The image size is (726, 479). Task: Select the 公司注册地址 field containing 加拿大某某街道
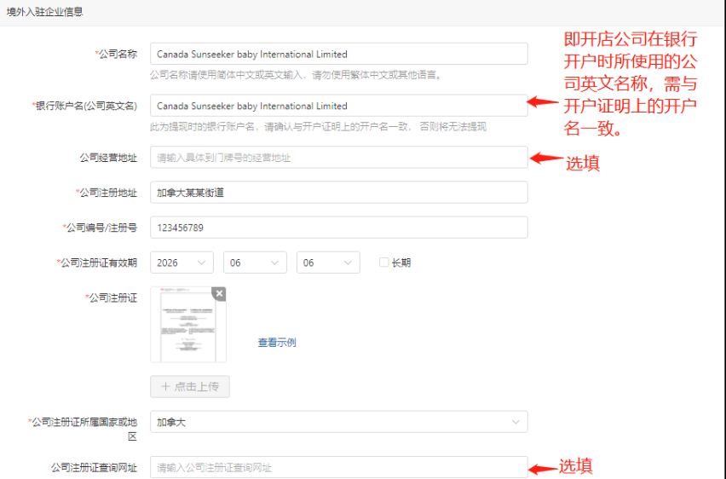pyautogui.click(x=338, y=193)
